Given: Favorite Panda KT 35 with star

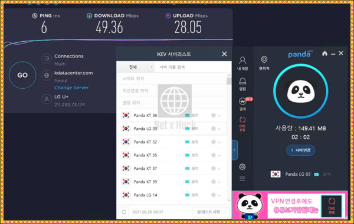Looking at the screenshot, I should (214, 155).
